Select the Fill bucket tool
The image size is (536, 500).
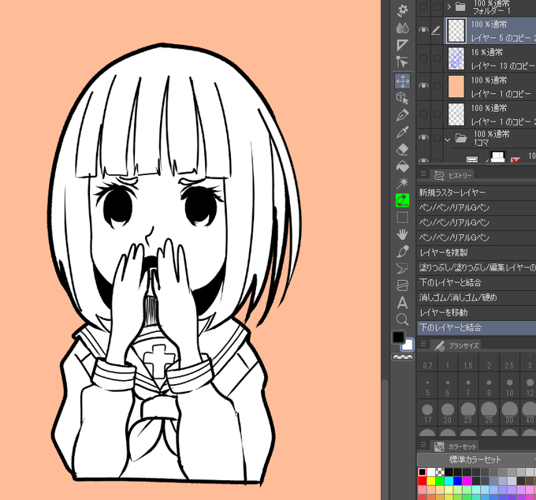tap(402, 166)
